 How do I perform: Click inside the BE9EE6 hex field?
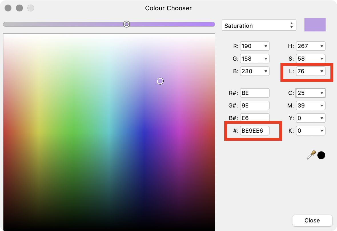[x=254, y=131]
